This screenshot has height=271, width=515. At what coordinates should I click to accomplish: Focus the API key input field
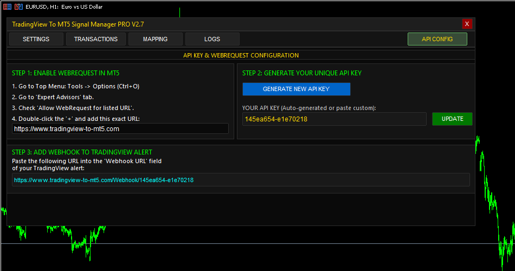pos(334,119)
